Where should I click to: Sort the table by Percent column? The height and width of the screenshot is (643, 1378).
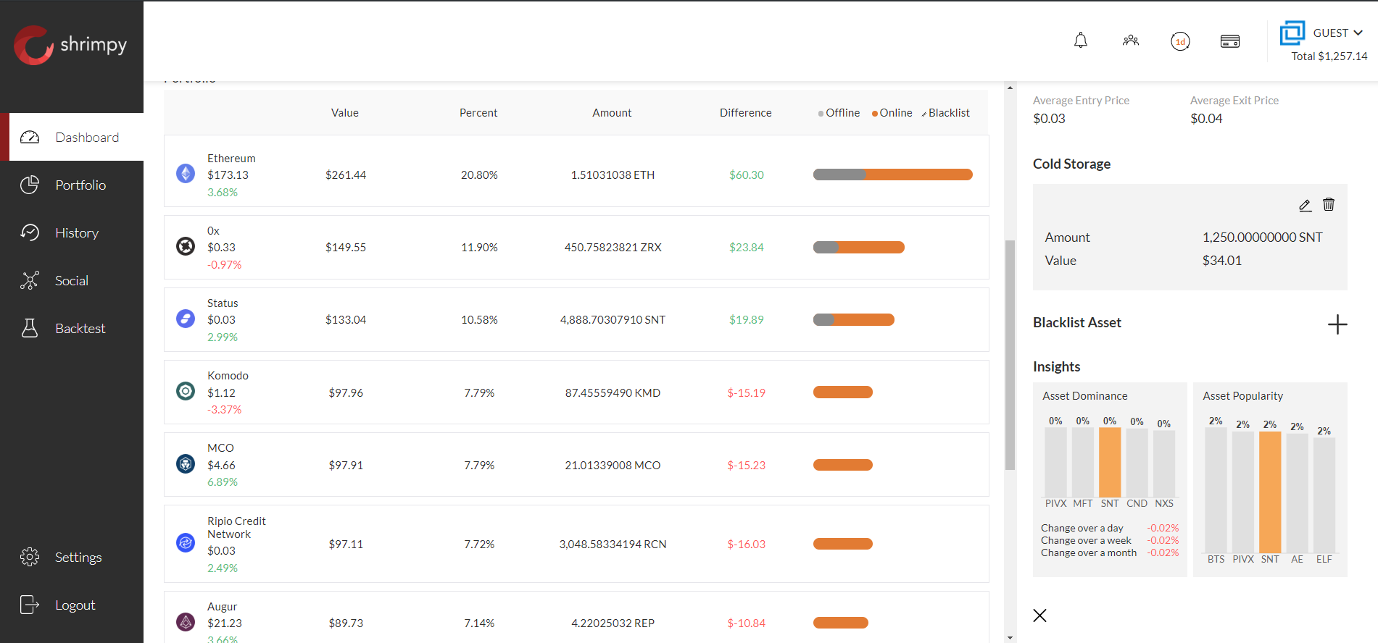[478, 113]
